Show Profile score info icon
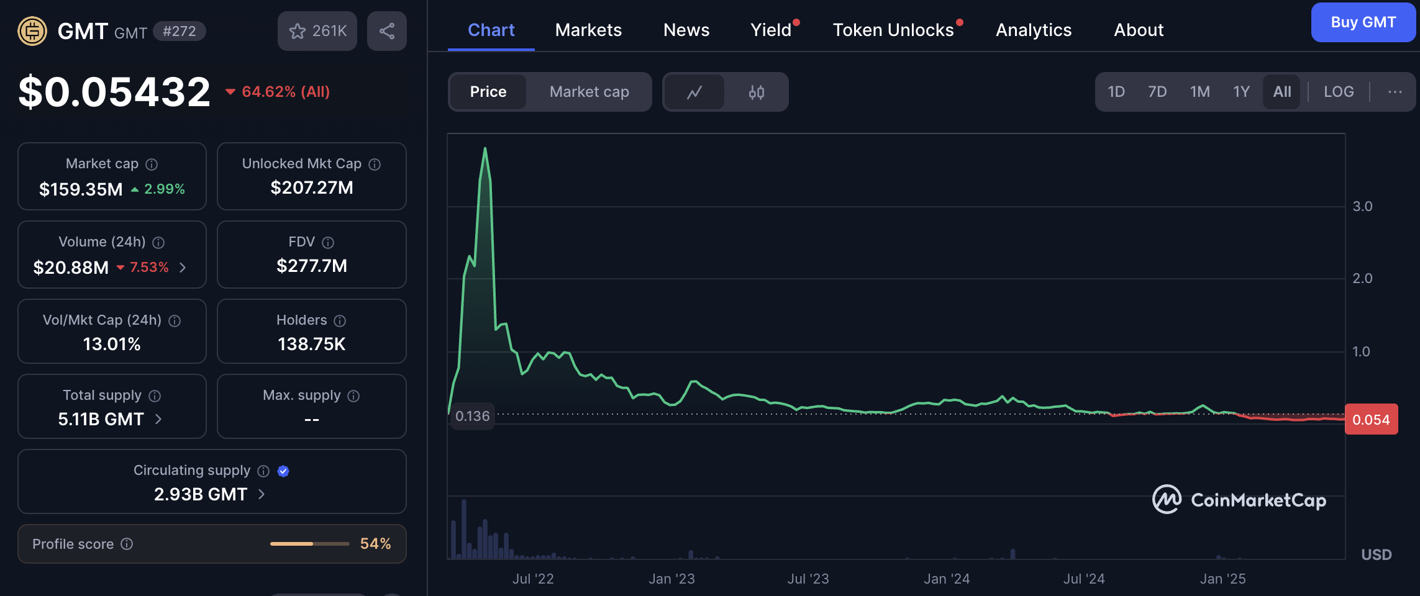1420x596 pixels. [127, 544]
